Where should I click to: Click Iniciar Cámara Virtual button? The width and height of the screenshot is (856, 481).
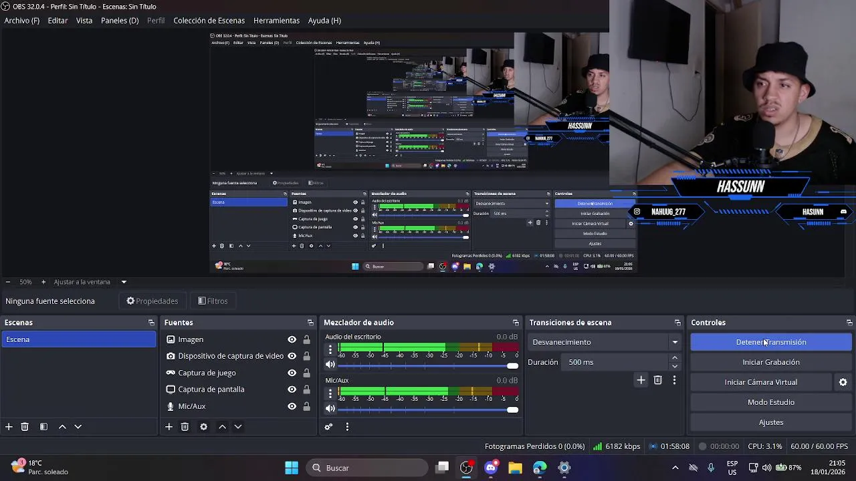pos(761,382)
